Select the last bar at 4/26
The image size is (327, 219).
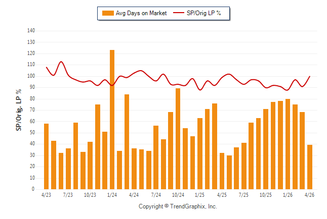310,167
